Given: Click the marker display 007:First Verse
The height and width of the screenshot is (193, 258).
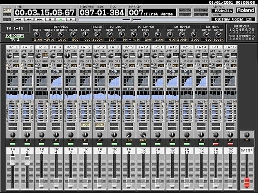Looking at the screenshot, I should click(152, 12).
